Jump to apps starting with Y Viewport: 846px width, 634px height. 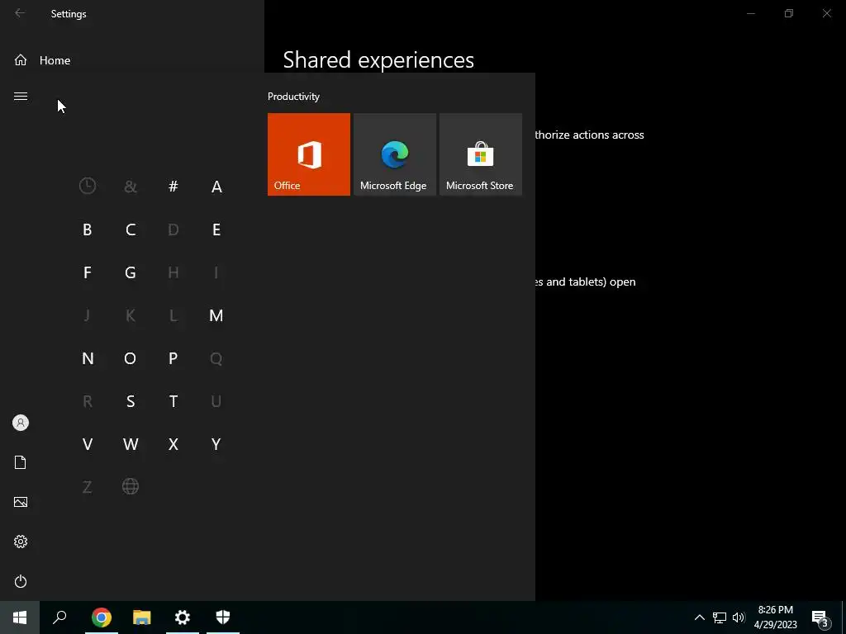[x=216, y=444]
